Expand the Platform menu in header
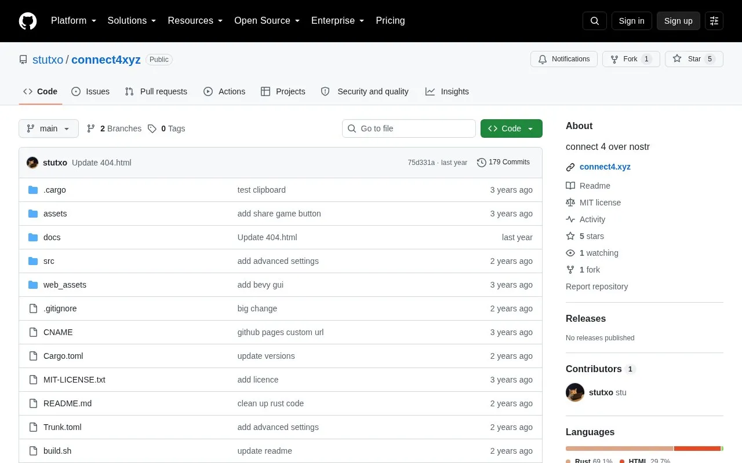The height and width of the screenshot is (463, 742). pos(74,21)
